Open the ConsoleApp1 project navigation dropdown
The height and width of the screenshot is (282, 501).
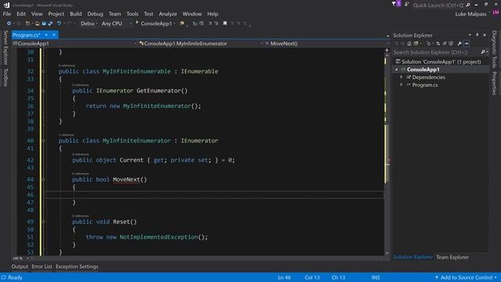[74, 44]
